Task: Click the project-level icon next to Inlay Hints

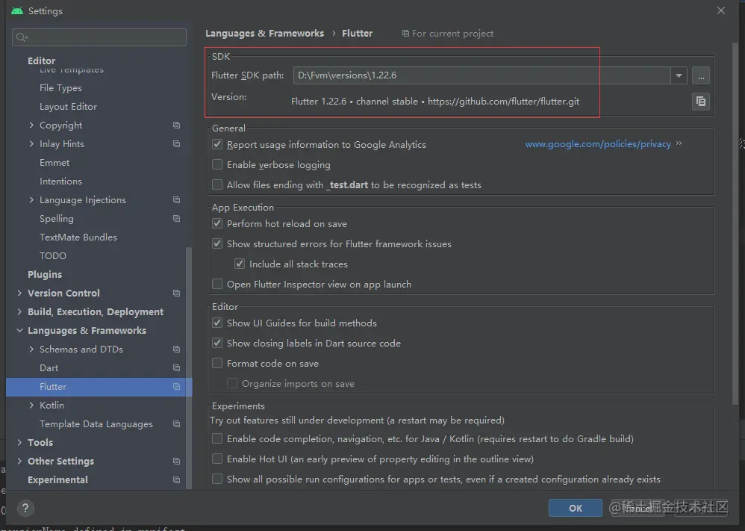Action: tap(176, 143)
